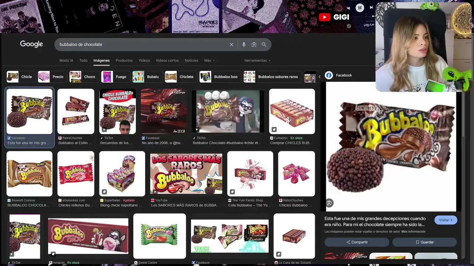
Task: Open the Superbelen Blong chicle thumbnail
Action: click(x=122, y=174)
